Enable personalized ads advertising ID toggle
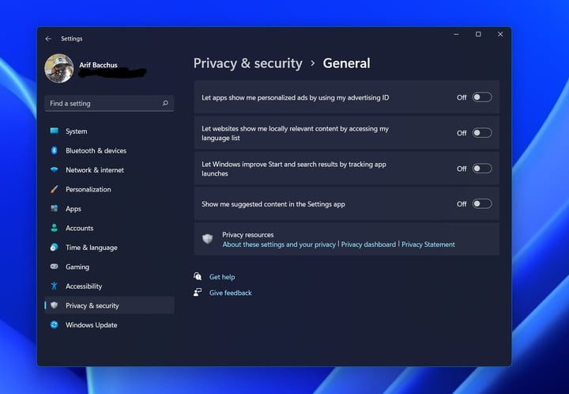 (482, 97)
